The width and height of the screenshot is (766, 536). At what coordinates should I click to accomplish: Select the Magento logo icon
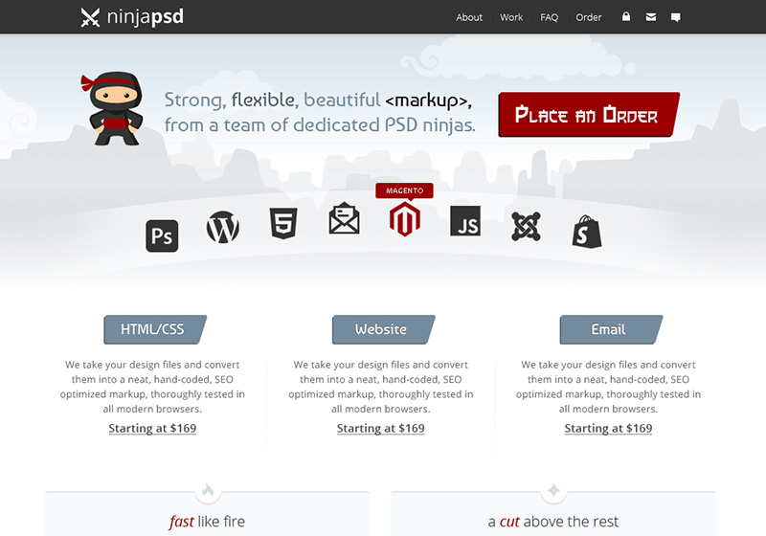pos(404,219)
